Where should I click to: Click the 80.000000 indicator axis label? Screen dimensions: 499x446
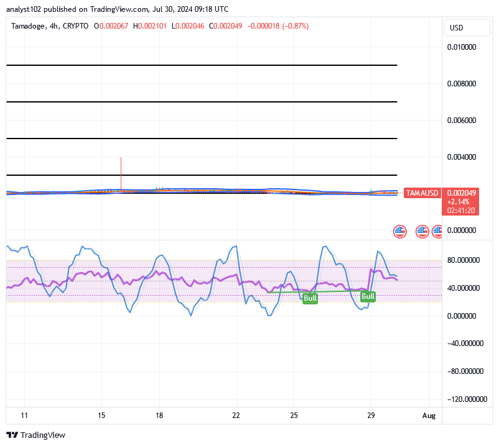[464, 260]
